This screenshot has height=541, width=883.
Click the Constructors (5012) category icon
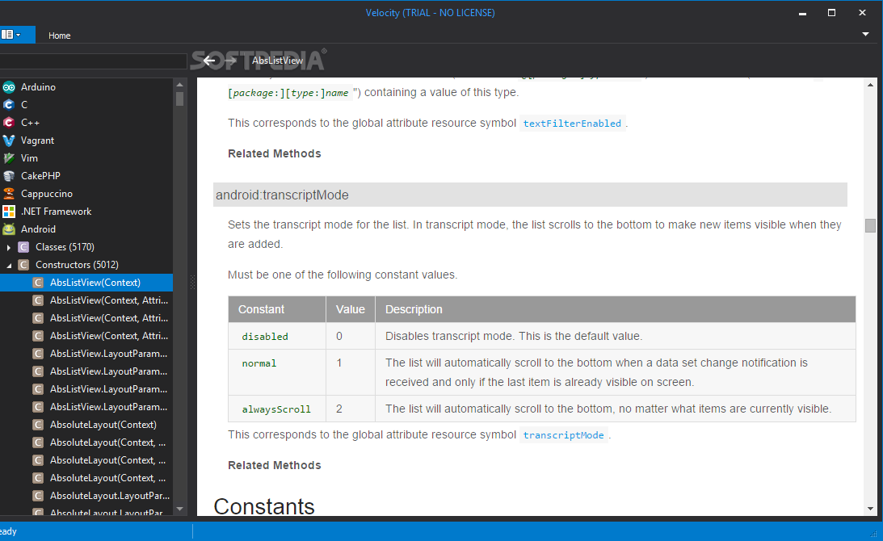23,265
